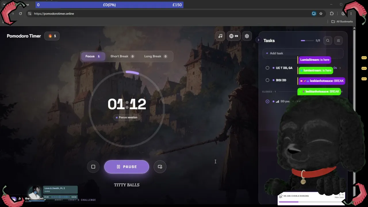Click the LumiaStream: is here purple message
Viewport: 368px width, 207px height.
pyautogui.click(x=315, y=60)
